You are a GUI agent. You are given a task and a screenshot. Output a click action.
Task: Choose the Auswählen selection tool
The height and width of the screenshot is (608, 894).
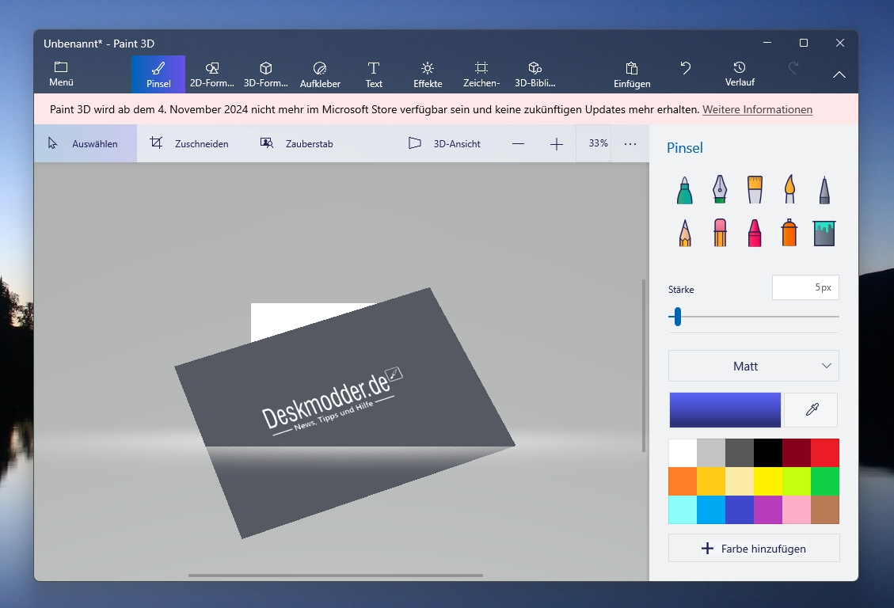[86, 143]
